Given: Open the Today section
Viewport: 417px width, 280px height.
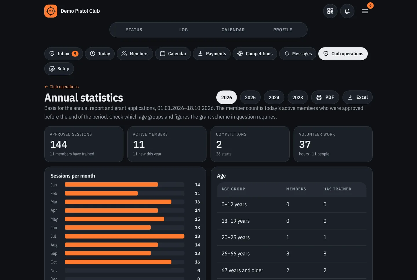Looking at the screenshot, I should (x=100, y=54).
